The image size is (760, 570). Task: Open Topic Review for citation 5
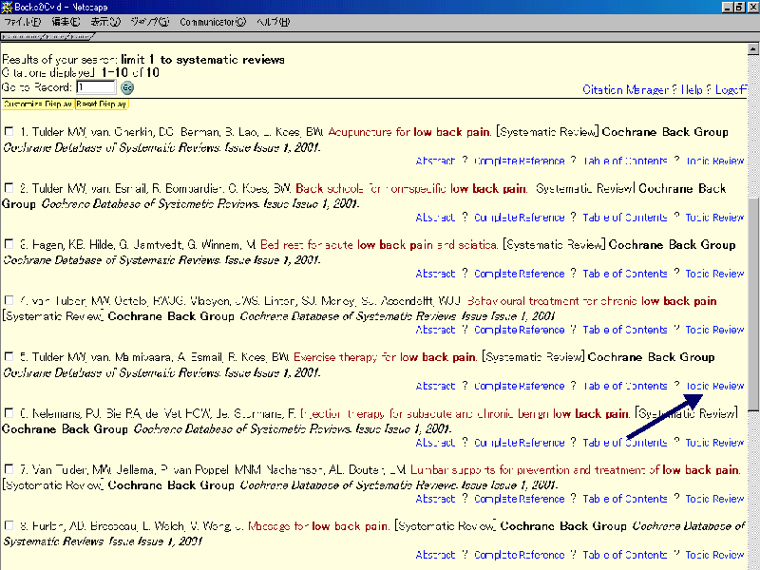point(714,386)
